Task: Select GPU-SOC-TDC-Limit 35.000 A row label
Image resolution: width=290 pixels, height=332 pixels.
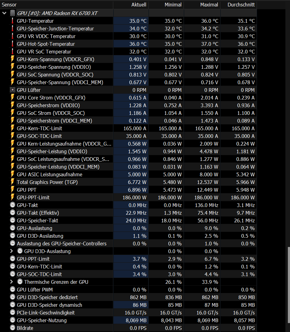Action: point(39,136)
